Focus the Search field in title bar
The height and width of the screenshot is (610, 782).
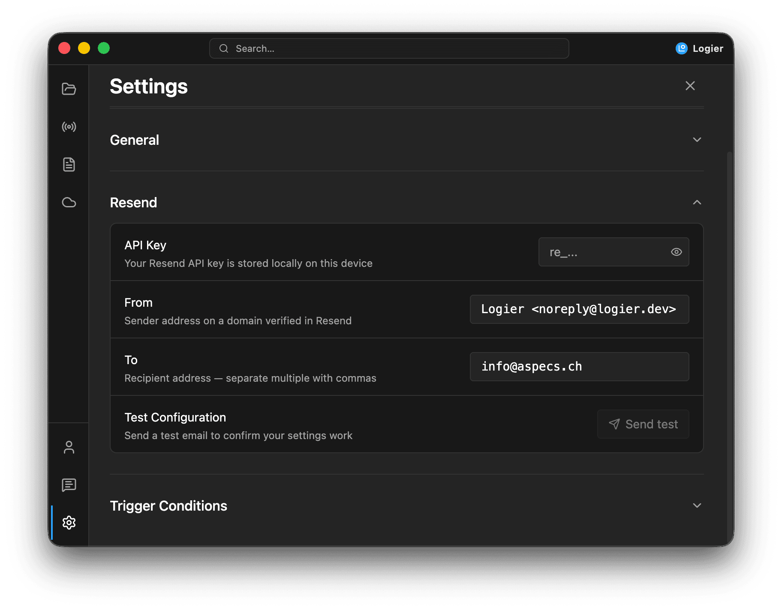(x=389, y=48)
